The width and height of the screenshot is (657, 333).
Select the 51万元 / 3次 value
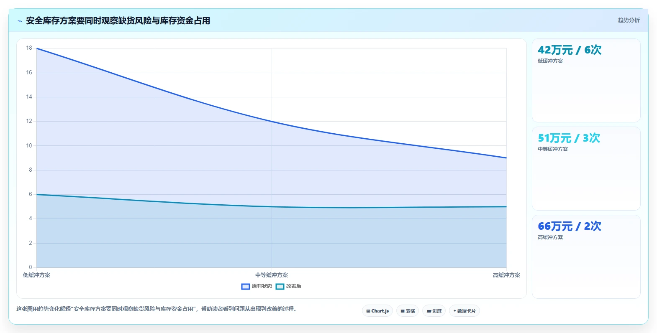(569, 138)
